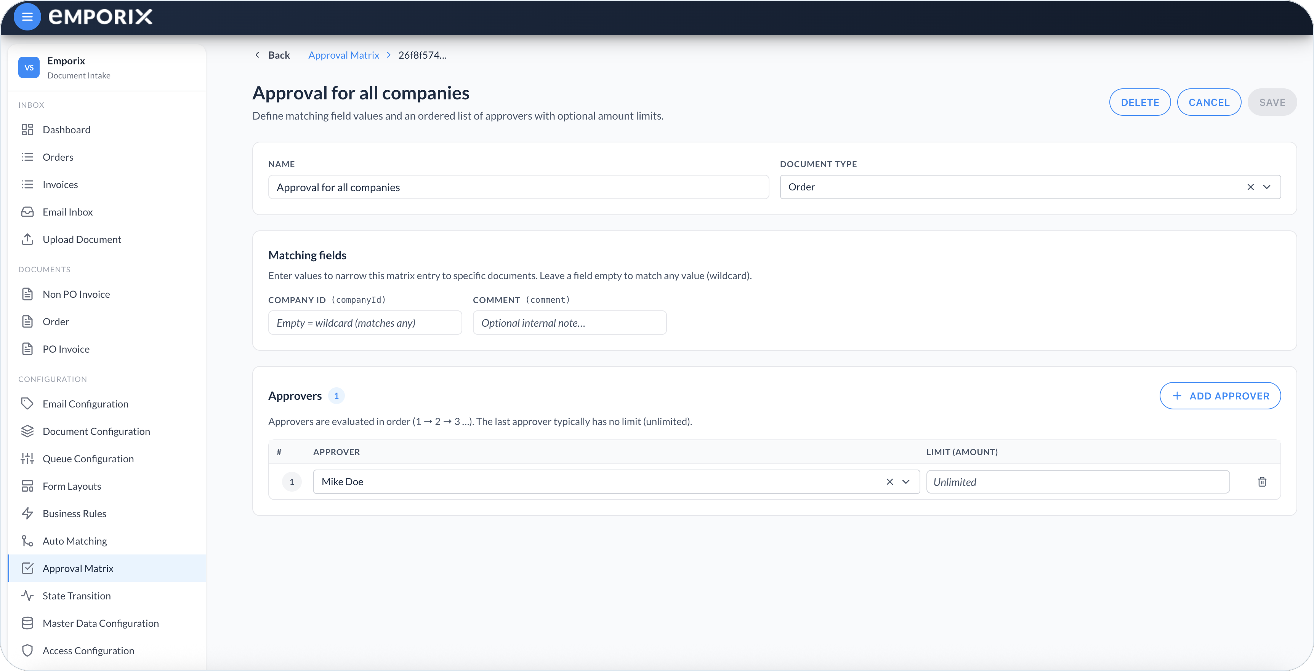Open Orders in the sidebar
This screenshot has height=671, width=1314.
tap(107, 157)
